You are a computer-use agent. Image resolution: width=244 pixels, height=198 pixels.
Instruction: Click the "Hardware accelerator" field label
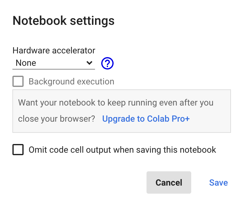tap(54, 50)
